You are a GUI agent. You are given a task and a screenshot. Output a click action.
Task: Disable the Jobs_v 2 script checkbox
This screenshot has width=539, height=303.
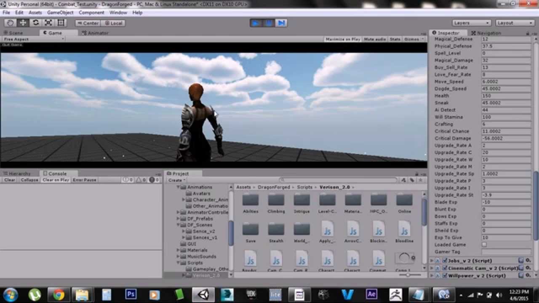pos(445,261)
